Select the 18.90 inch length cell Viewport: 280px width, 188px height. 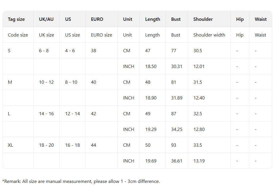(x=151, y=98)
